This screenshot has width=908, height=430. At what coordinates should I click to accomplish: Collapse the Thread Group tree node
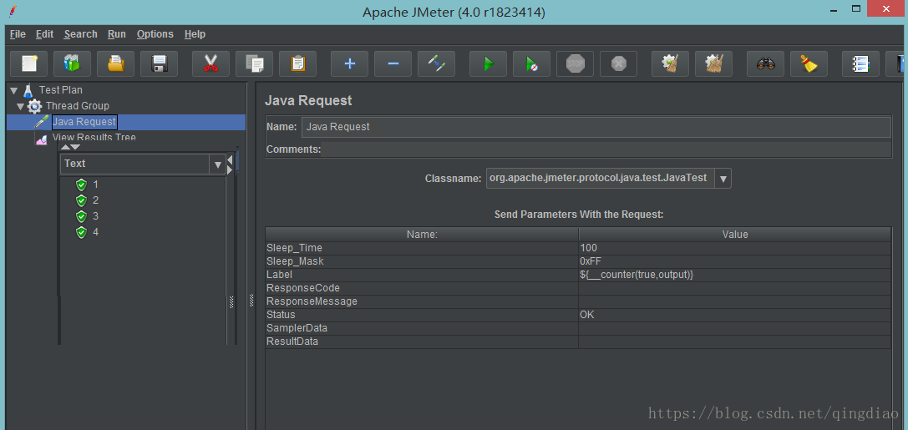click(21, 107)
